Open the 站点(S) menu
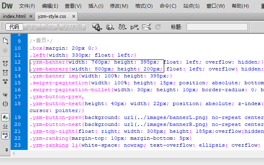Viewport: 264px width, 165px height. coord(191,6)
